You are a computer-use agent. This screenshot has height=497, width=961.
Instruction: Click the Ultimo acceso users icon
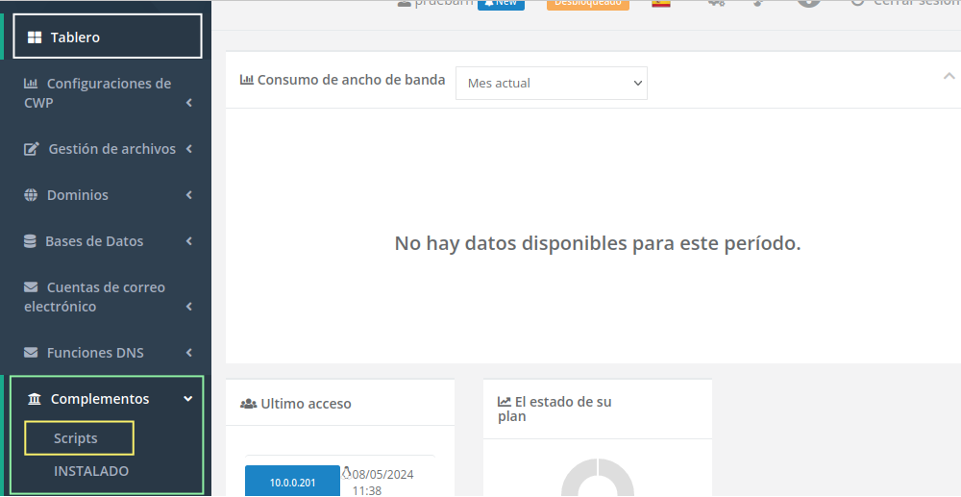pos(248,404)
